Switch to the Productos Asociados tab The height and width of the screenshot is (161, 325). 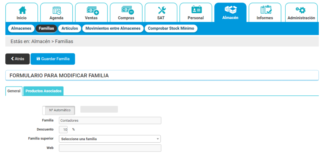click(x=43, y=91)
